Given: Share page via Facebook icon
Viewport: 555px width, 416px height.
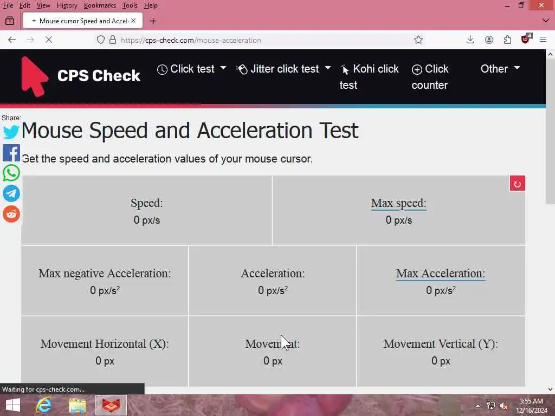Looking at the screenshot, I should [11, 153].
